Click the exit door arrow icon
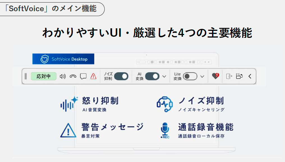Image resolution: width=285 pixels, height=162 pixels. tap(229, 76)
